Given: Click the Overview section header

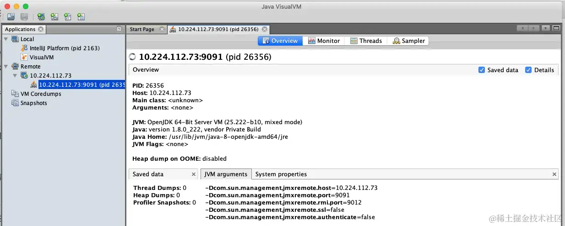Looking at the screenshot, I should 146,70.
